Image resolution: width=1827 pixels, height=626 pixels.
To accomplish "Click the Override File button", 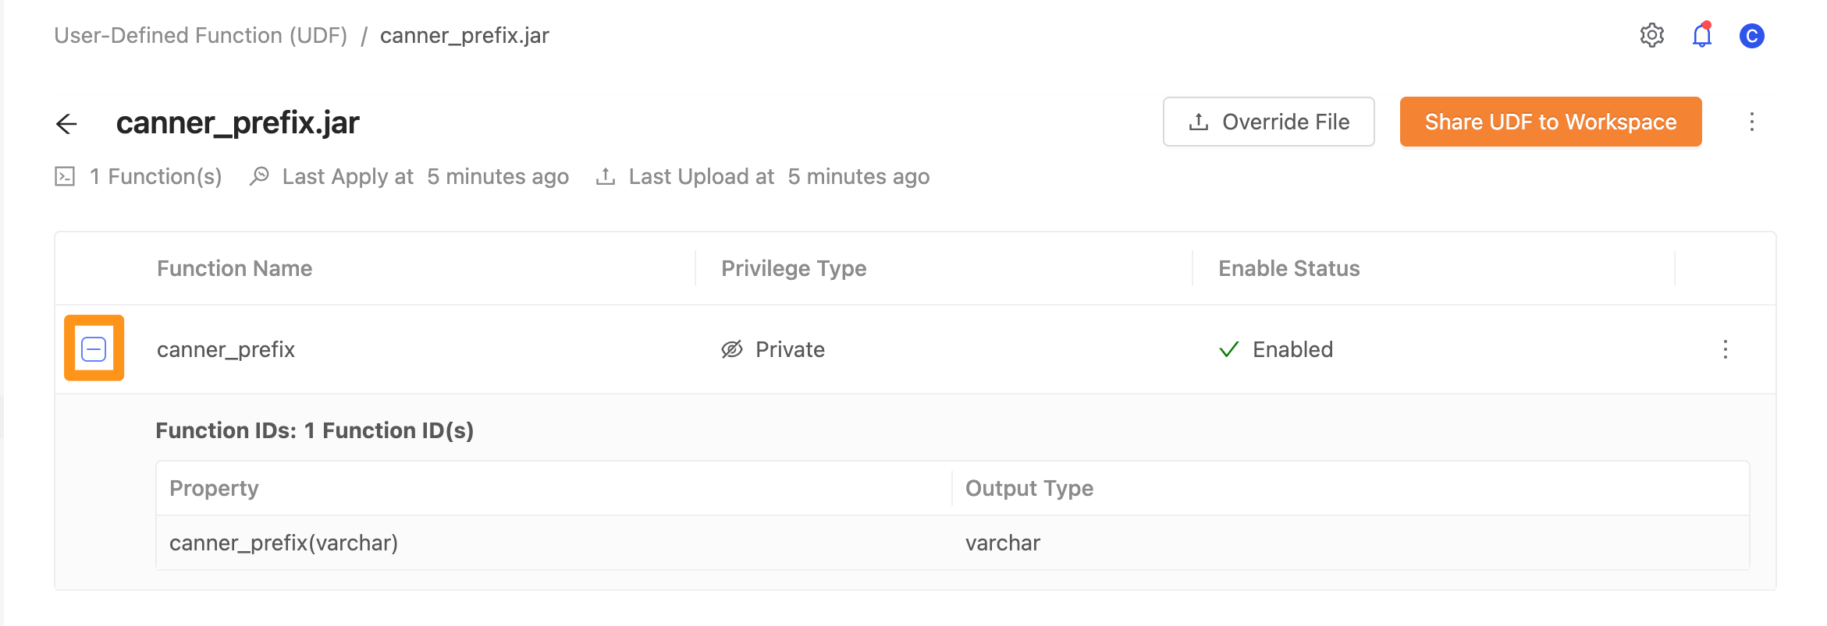I will [x=1269, y=122].
